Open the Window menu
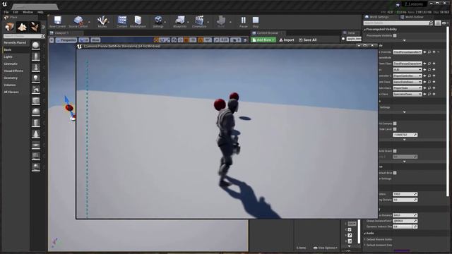 pyautogui.click(x=28, y=12)
